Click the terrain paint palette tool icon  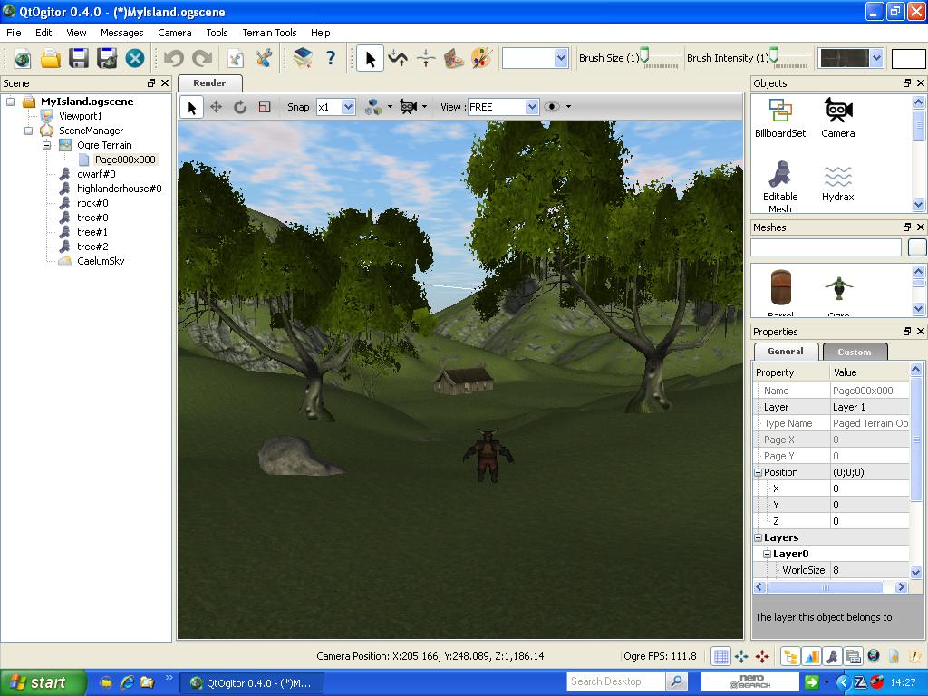454,58
